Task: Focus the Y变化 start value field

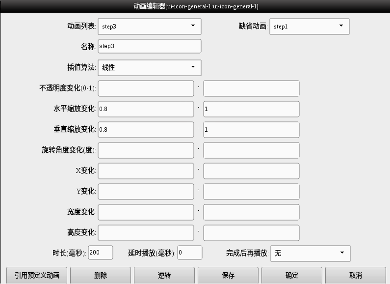Action: click(146, 192)
